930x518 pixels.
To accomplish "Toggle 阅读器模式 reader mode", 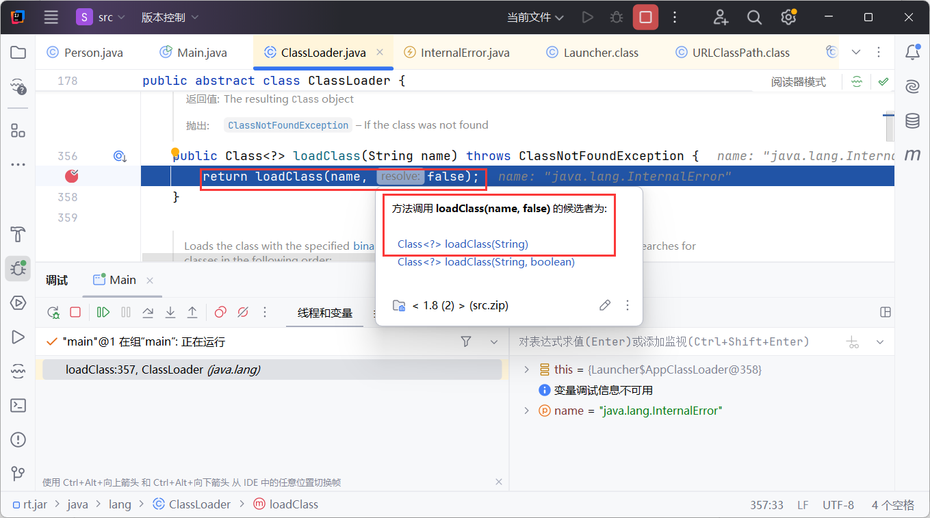I will pos(798,81).
